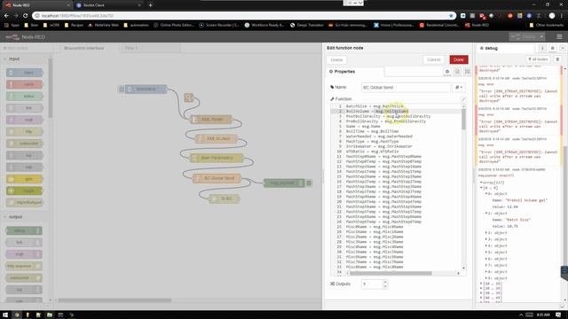Open node settings gear icon
Screen dimensions: 568x319
tap(447, 72)
